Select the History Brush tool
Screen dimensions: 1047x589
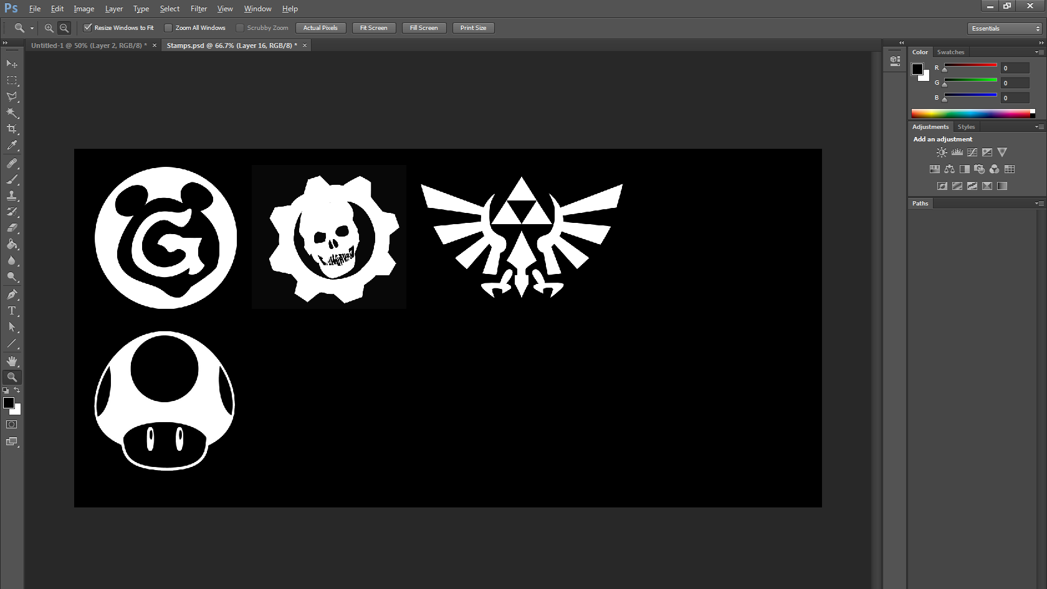click(12, 212)
